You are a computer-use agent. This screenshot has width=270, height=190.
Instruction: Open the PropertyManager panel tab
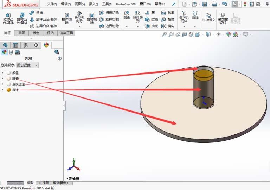tap(15, 45)
